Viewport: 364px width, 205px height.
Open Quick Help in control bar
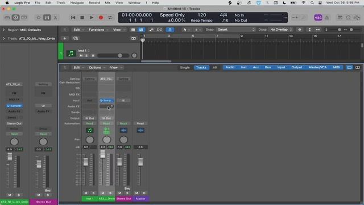[24, 18]
